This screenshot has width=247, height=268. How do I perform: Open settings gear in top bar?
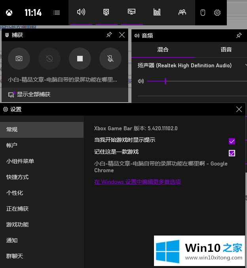click(217, 13)
